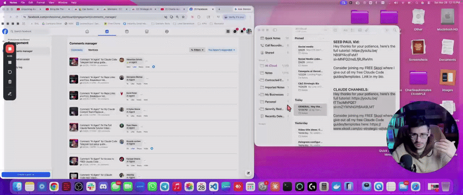This screenshot has width=463, height=195.
Task: Expand the Contracted C... folder in Notes
Action: (x=259, y=80)
